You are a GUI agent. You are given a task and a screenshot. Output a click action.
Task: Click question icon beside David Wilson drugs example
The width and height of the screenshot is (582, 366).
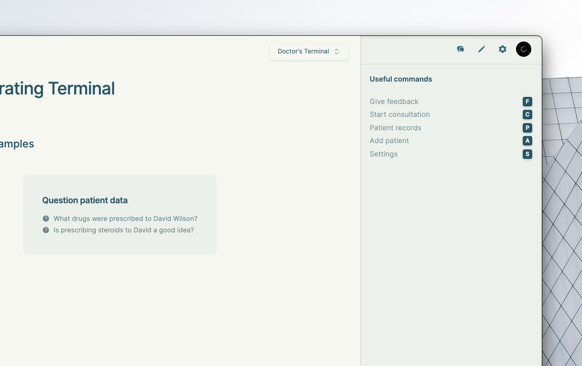point(46,219)
